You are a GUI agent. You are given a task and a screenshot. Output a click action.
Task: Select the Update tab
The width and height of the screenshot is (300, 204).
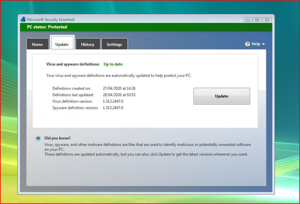point(62,42)
